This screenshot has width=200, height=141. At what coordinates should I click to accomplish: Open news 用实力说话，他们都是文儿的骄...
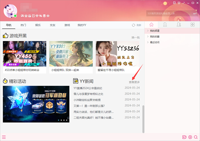(93, 112)
